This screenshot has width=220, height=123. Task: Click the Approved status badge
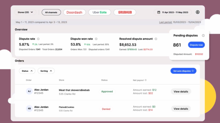coord(107,91)
